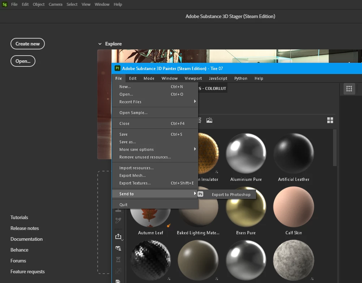
Task: Choose Save in the File menu
Action: point(155,134)
